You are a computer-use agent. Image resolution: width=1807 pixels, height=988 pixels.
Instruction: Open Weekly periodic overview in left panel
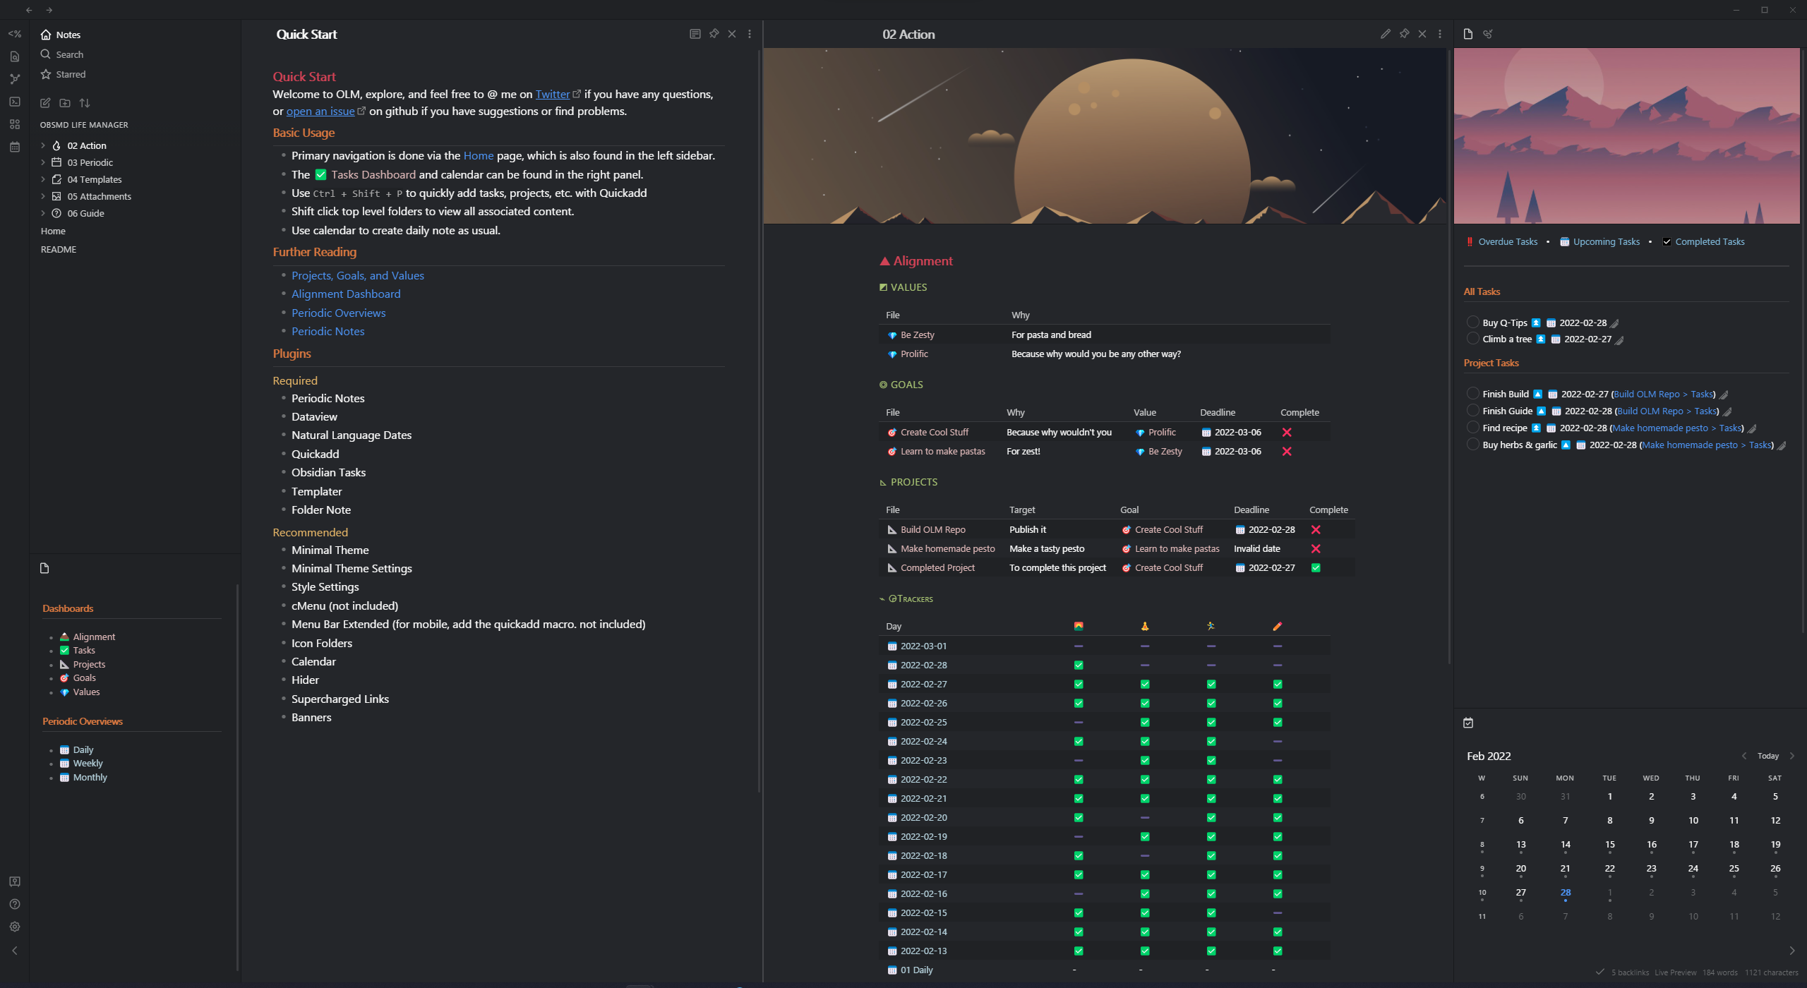click(x=88, y=763)
